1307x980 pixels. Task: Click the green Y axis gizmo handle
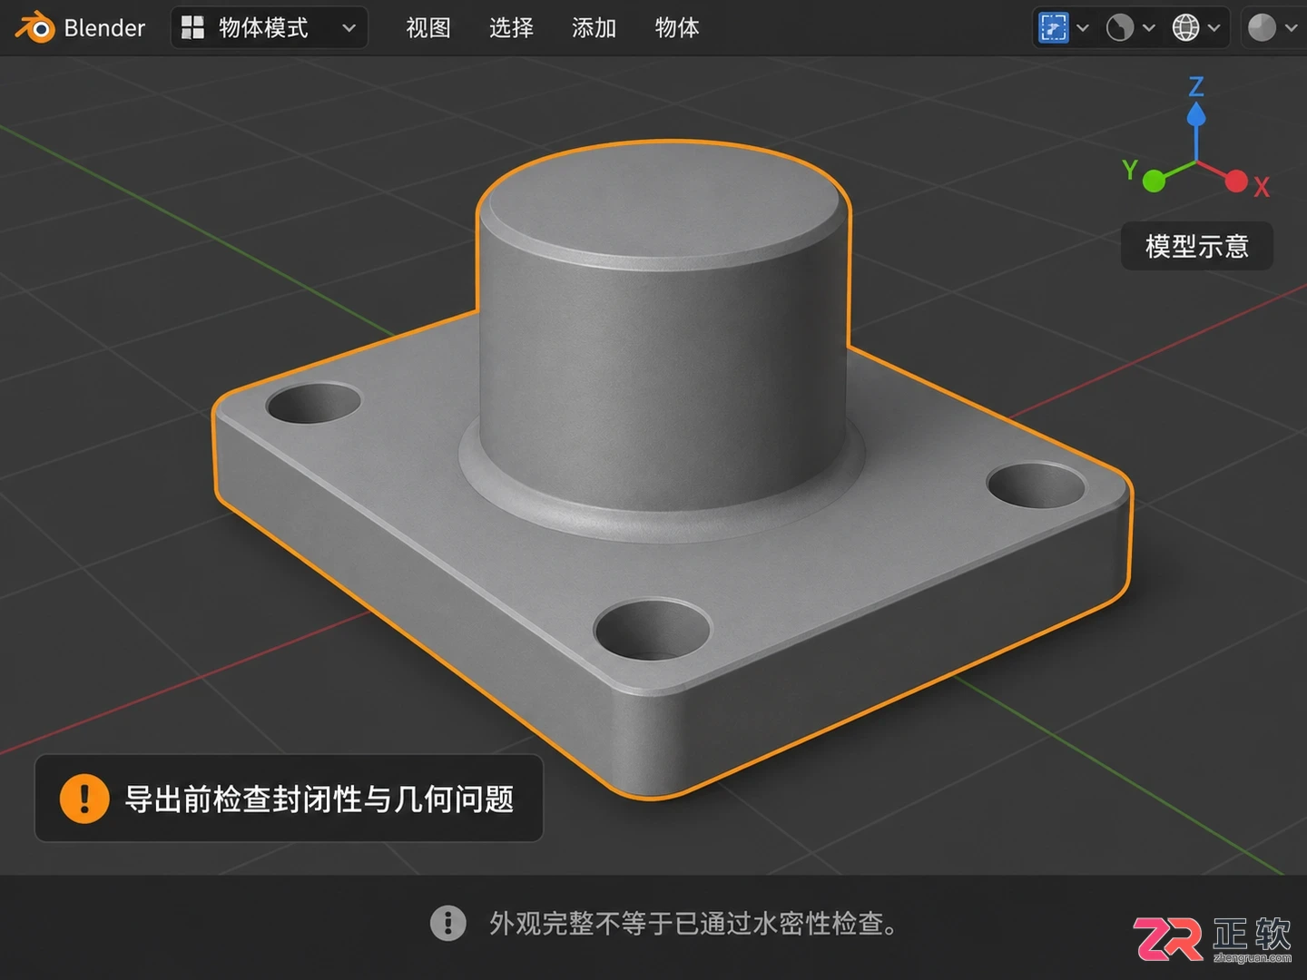[1154, 181]
